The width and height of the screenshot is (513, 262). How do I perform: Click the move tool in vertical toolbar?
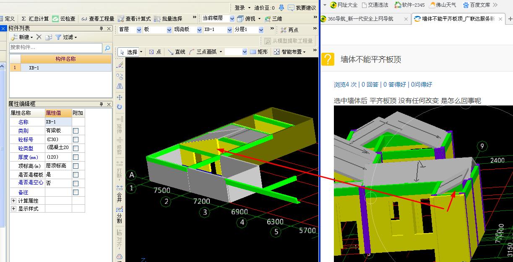point(120,97)
